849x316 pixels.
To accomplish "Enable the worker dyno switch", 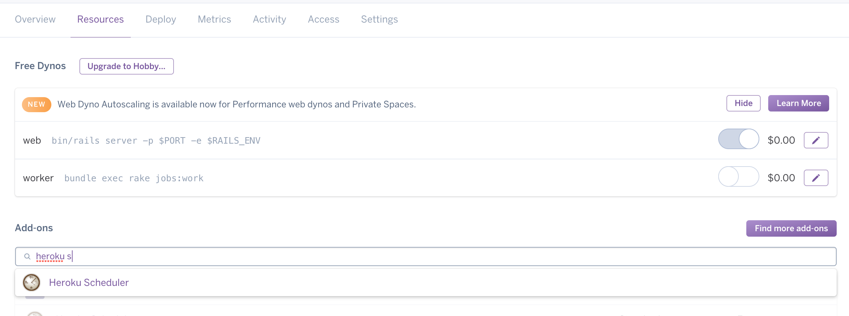I will click(x=738, y=176).
